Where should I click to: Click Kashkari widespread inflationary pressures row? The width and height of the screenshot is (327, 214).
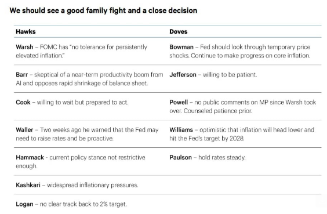(x=77, y=185)
